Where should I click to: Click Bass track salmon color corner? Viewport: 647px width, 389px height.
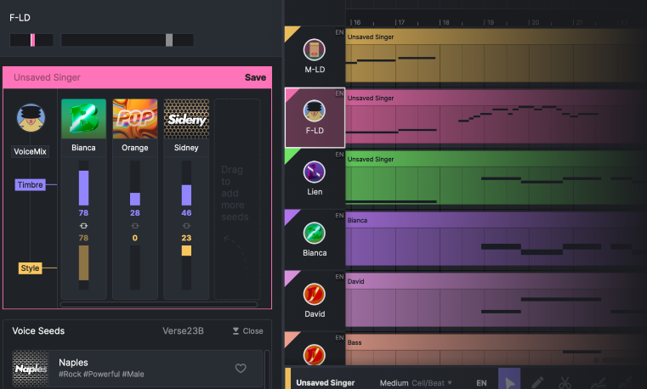[x=291, y=337]
